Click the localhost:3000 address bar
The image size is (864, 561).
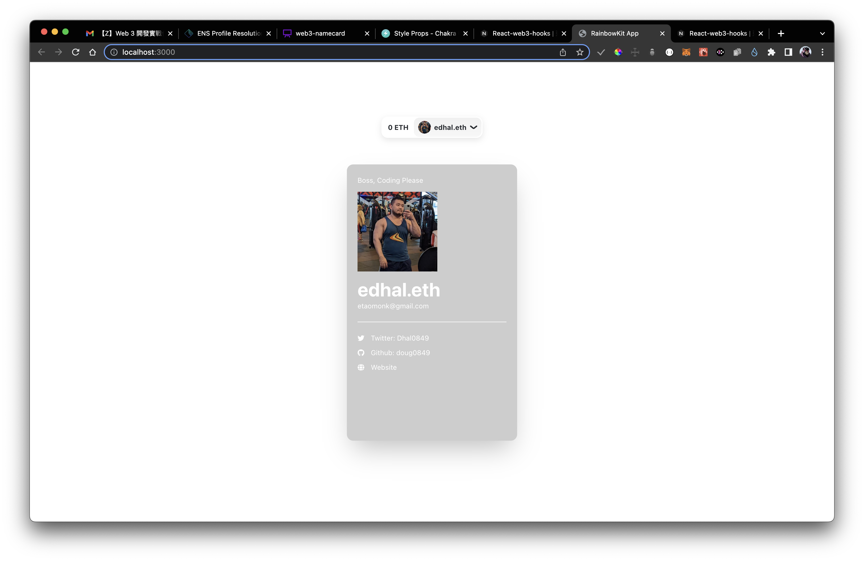pyautogui.click(x=327, y=52)
